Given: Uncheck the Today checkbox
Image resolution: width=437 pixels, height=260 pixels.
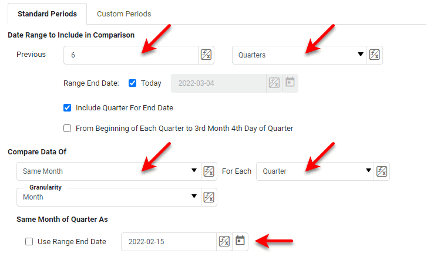Looking at the screenshot, I should click(133, 83).
